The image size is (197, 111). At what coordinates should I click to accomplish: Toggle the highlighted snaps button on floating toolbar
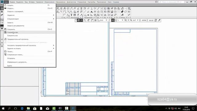(113, 20)
